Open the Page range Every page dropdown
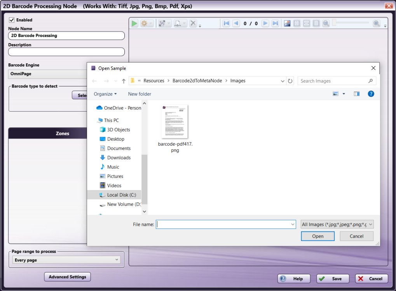The image size is (396, 291). point(66,260)
